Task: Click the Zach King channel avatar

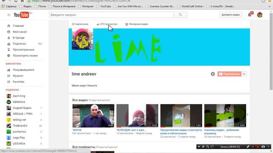Action: [9, 96]
